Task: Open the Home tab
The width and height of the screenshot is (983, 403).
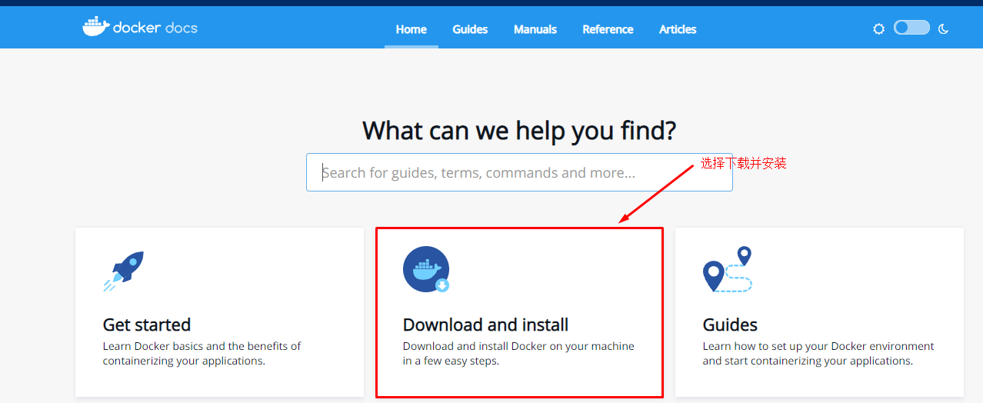Action: coord(411,29)
